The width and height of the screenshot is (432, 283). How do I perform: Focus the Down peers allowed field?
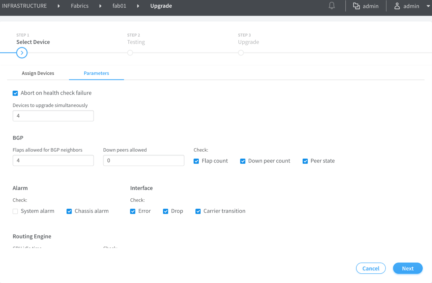143,161
